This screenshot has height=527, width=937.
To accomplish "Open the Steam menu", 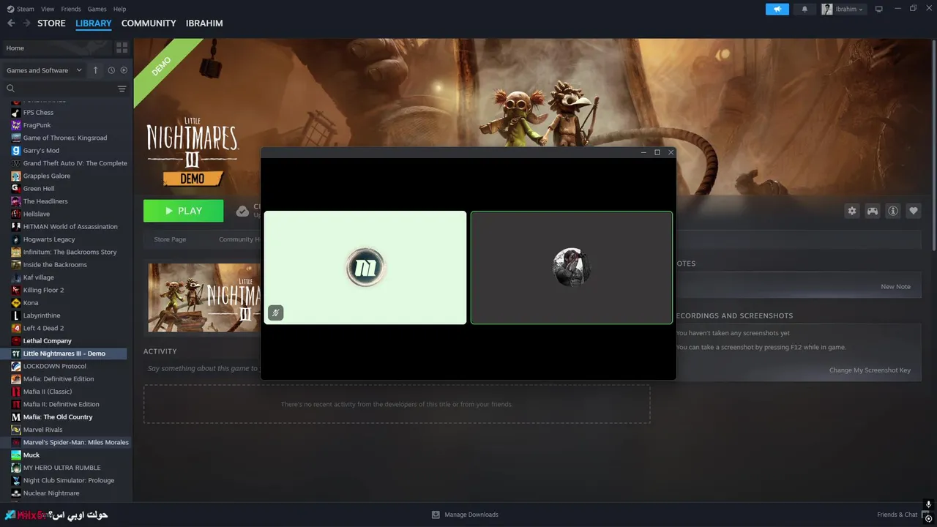I will 21,9.
